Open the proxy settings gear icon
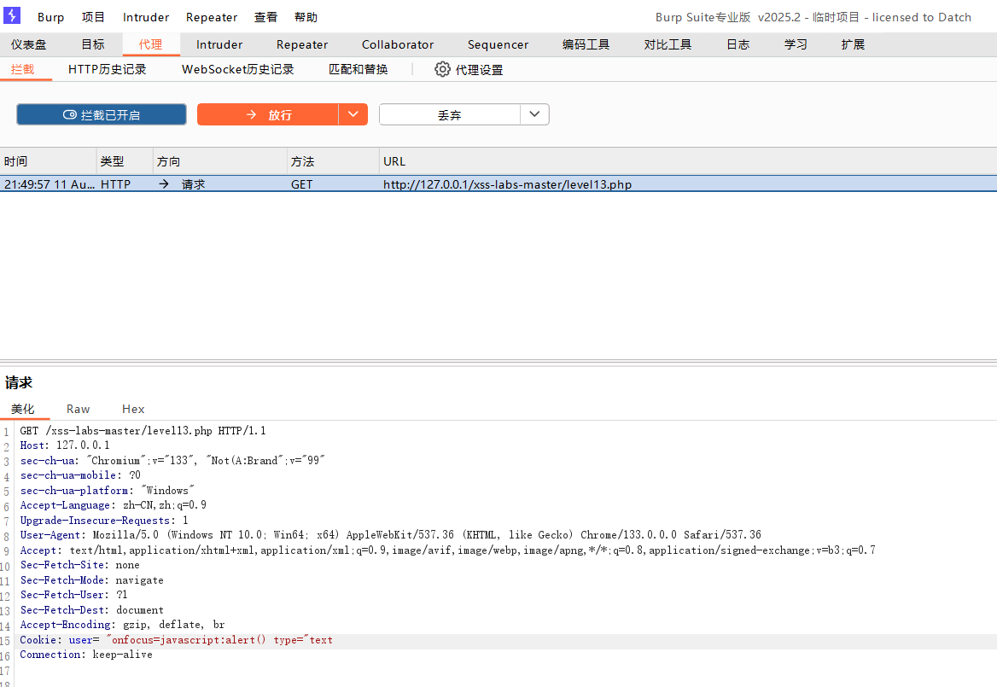The image size is (997, 687). click(x=442, y=69)
